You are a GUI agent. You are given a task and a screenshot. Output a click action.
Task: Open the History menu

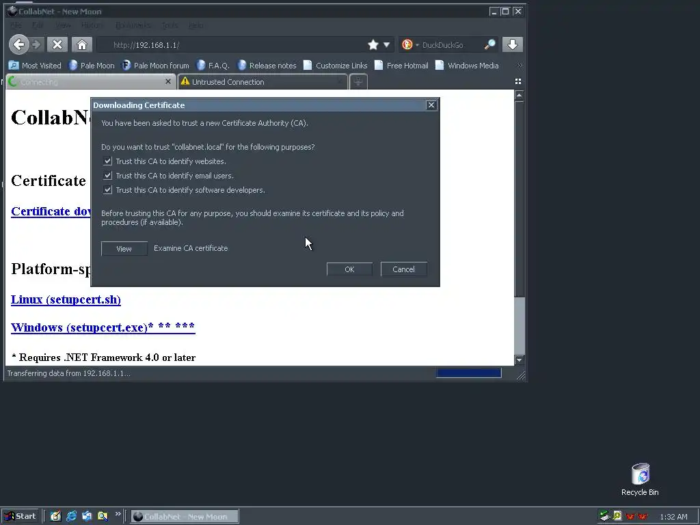pyautogui.click(x=92, y=25)
